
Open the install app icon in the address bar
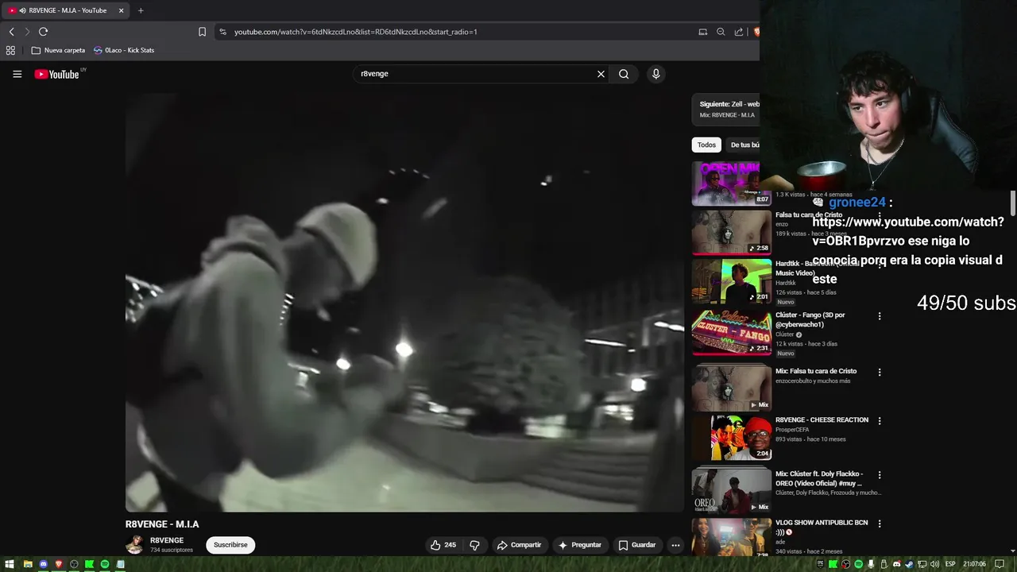coord(702,32)
